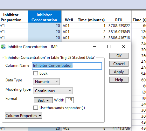
Task: Open the Data Type Numeric dropdown
Action: pos(46,82)
